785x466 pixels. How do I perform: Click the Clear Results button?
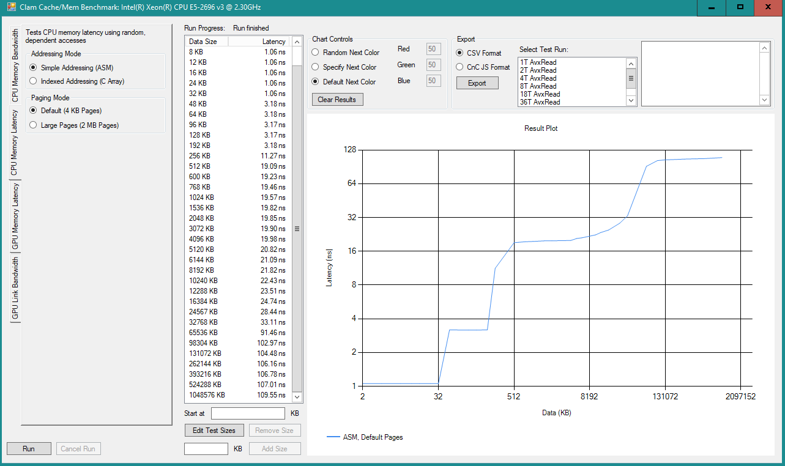pyautogui.click(x=337, y=100)
